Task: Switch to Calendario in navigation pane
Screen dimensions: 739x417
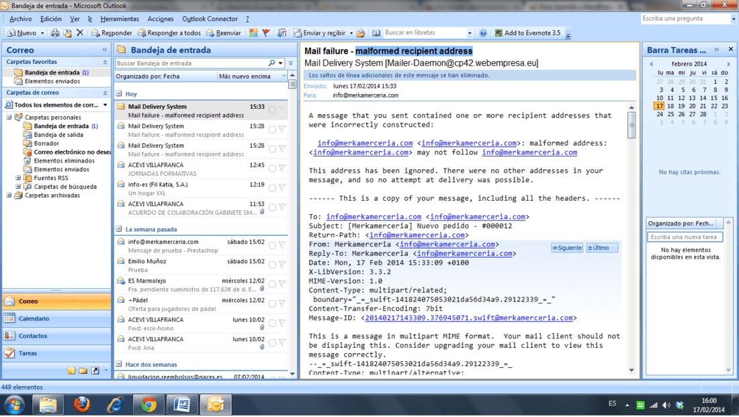Action: 56,318
